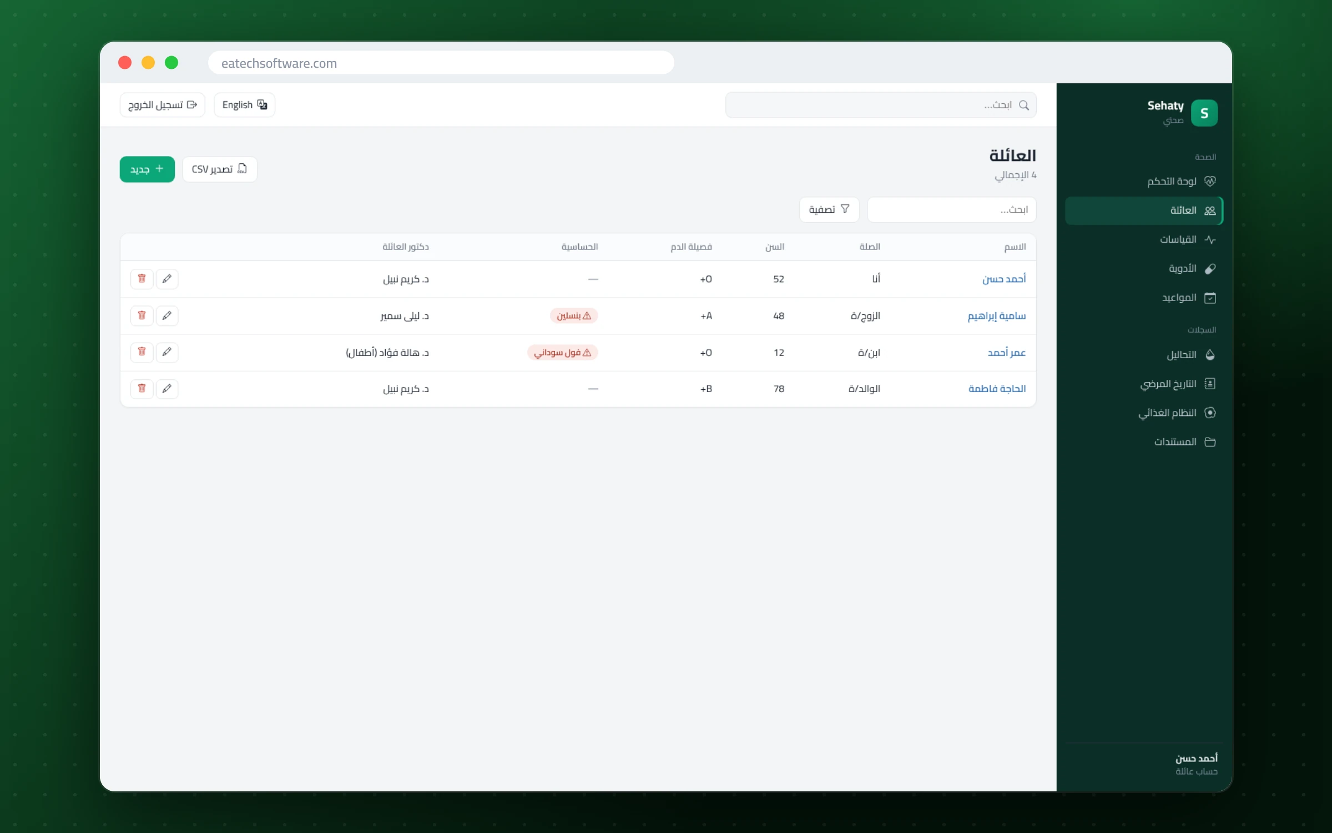This screenshot has width=1332, height=833.
Task: Click the دكتور العائلة column header
Action: point(406,247)
